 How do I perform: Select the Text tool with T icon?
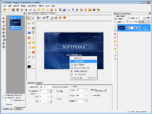[x=33, y=33]
